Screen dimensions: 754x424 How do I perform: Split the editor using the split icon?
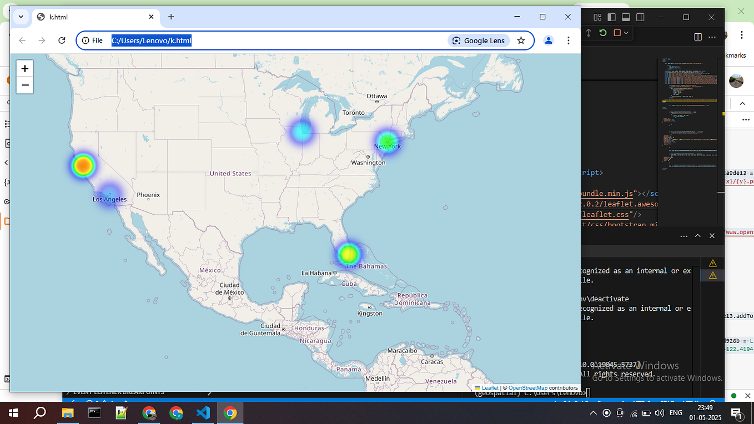pos(697,37)
